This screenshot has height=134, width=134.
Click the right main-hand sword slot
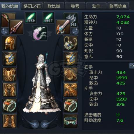tap(63, 27)
